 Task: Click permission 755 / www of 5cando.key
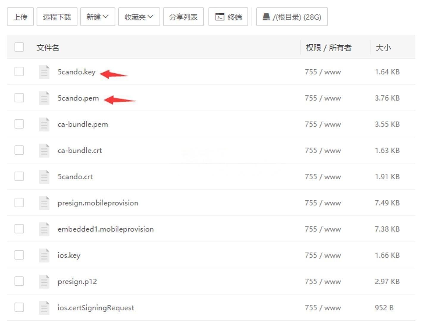[323, 72]
